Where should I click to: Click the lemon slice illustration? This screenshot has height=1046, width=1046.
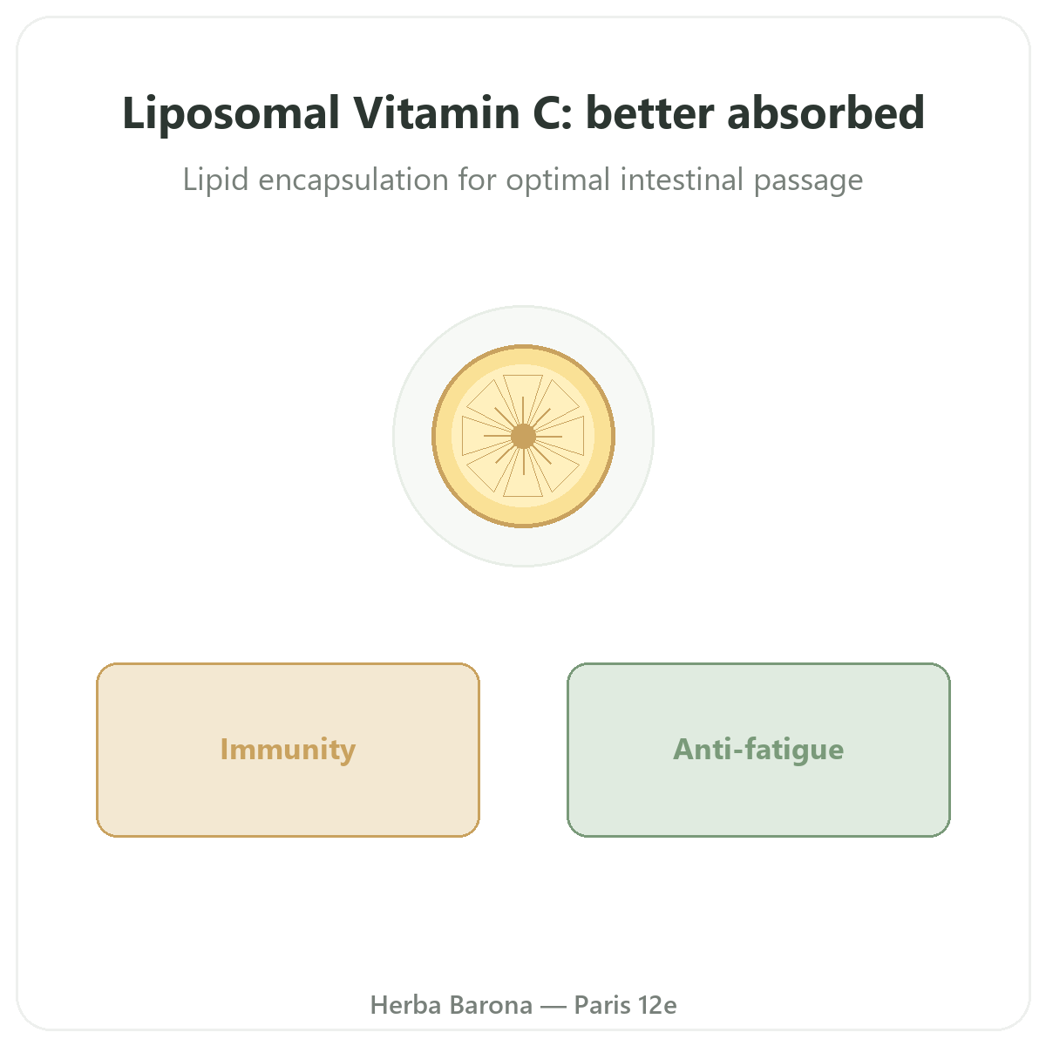[523, 436]
